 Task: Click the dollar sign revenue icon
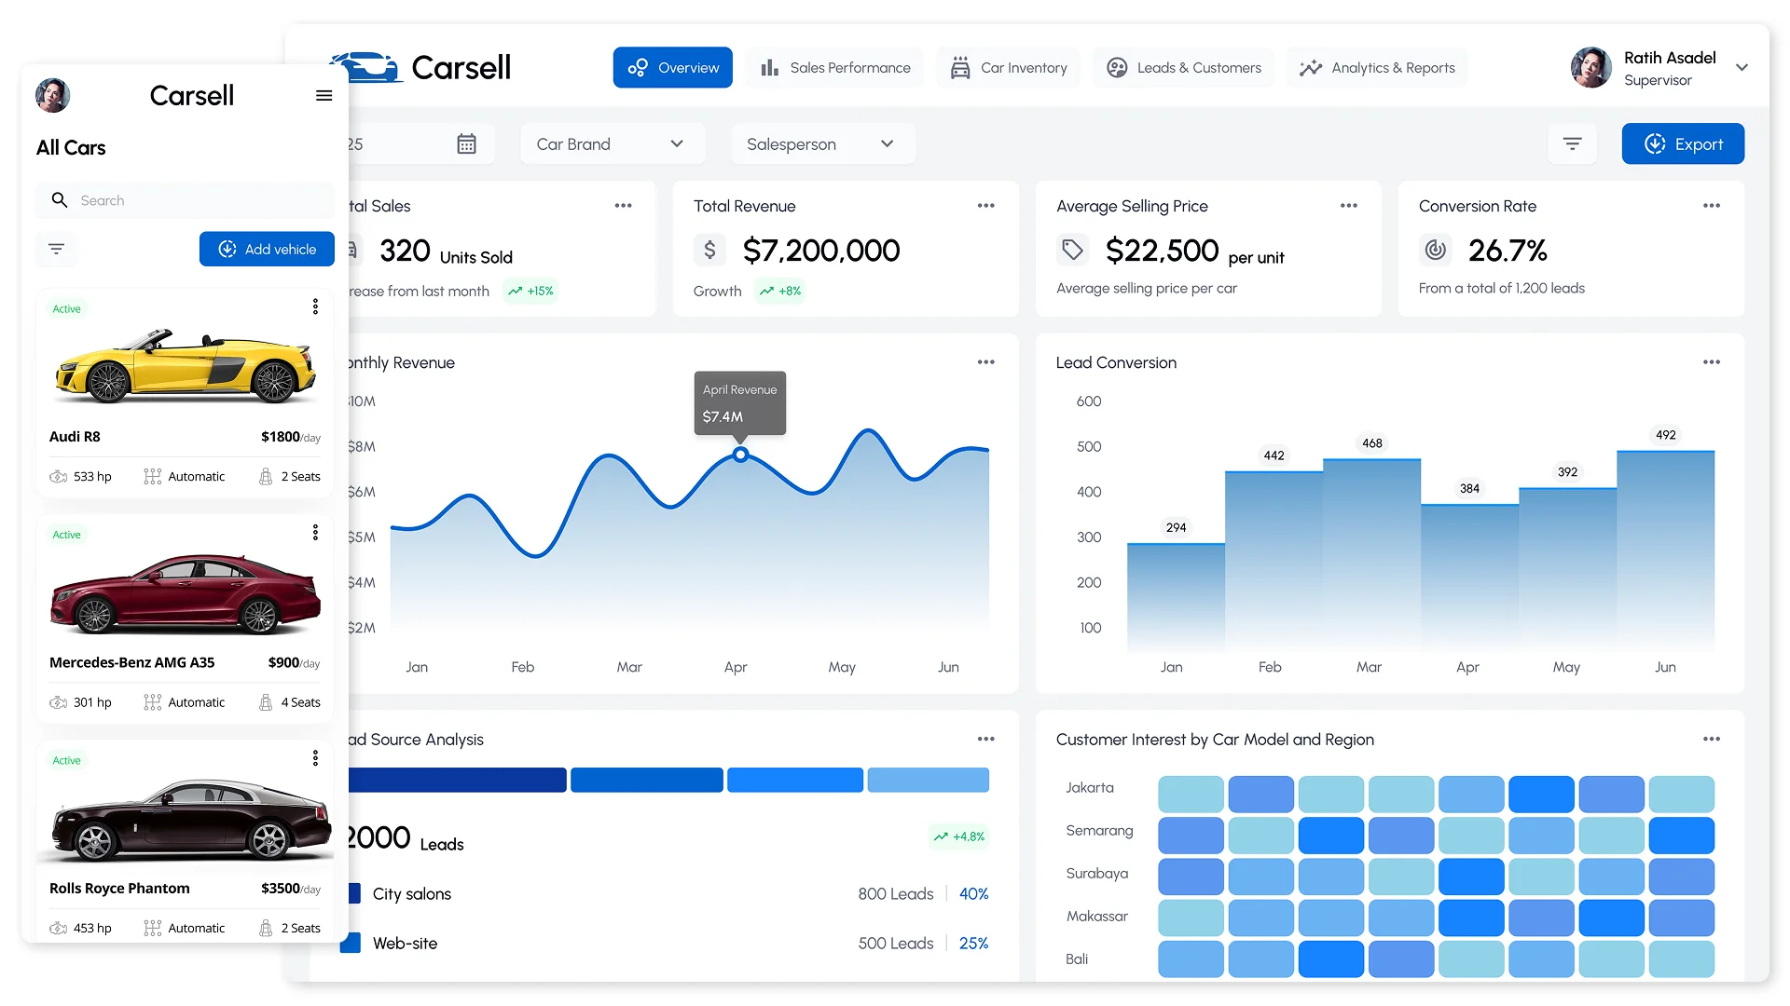tap(709, 250)
